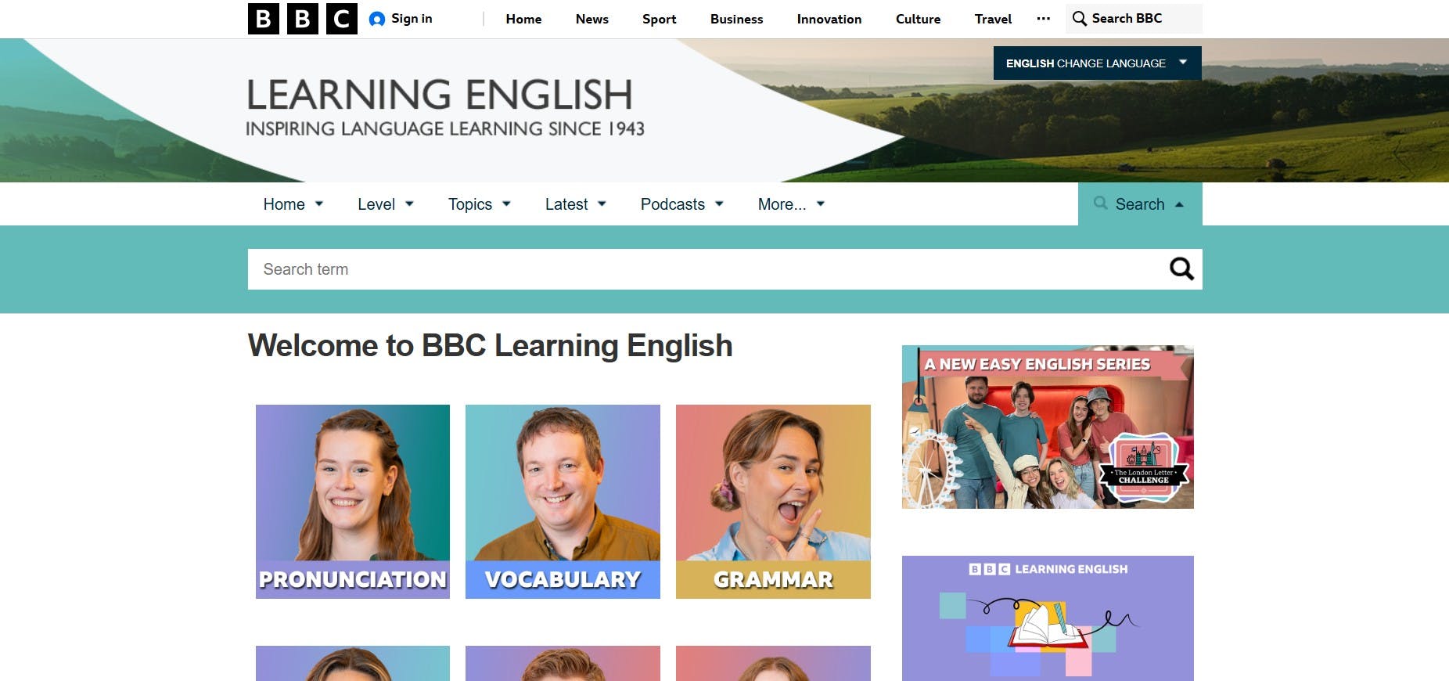Image resolution: width=1449 pixels, height=681 pixels.
Task: Expand the Level menu arrow
Action: (x=409, y=204)
